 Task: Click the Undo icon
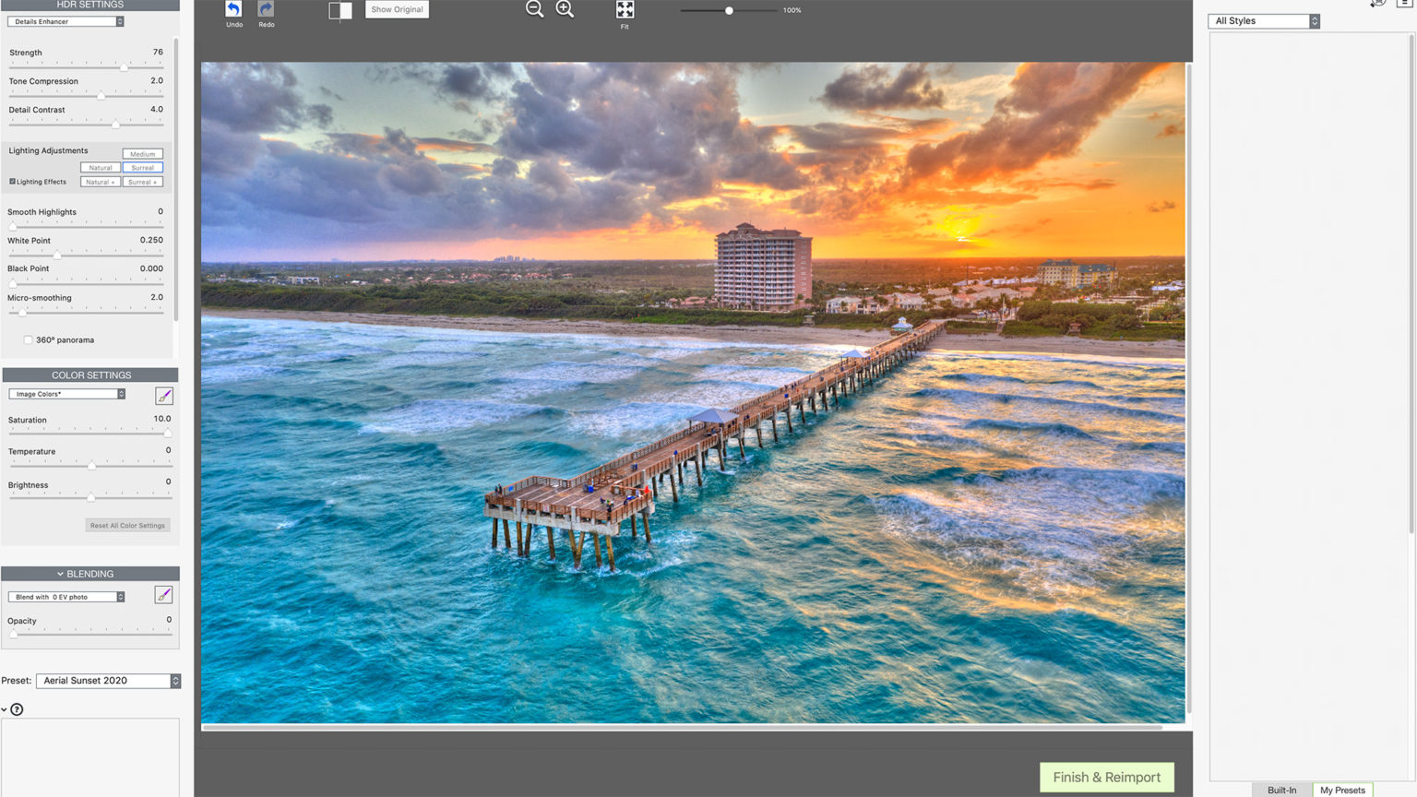coord(233,11)
